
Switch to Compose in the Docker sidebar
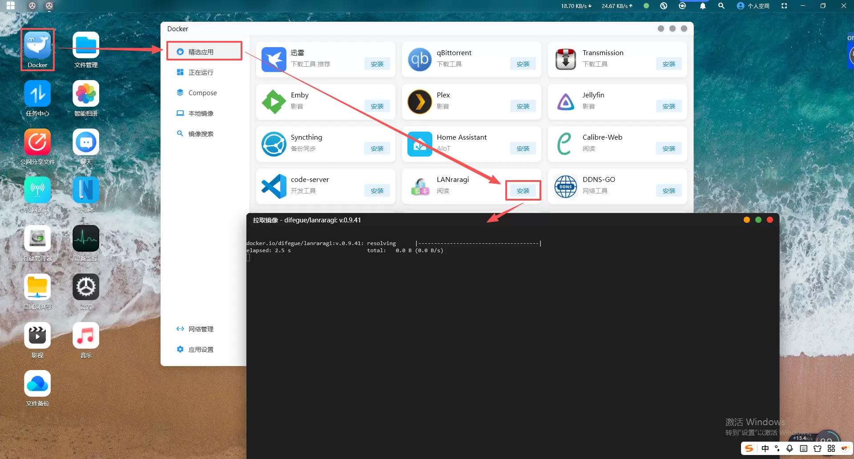202,93
